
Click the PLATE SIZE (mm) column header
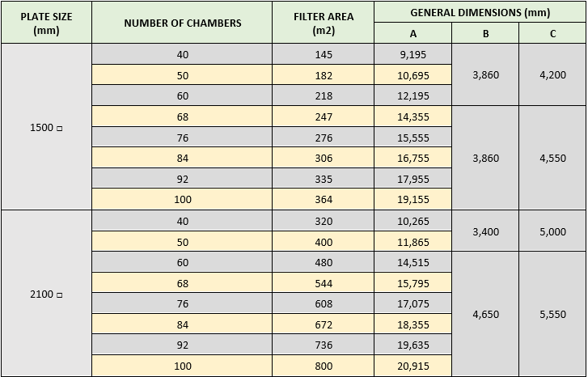[46, 23]
